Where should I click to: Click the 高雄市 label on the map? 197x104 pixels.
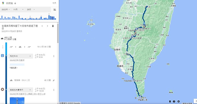tap(120, 66)
